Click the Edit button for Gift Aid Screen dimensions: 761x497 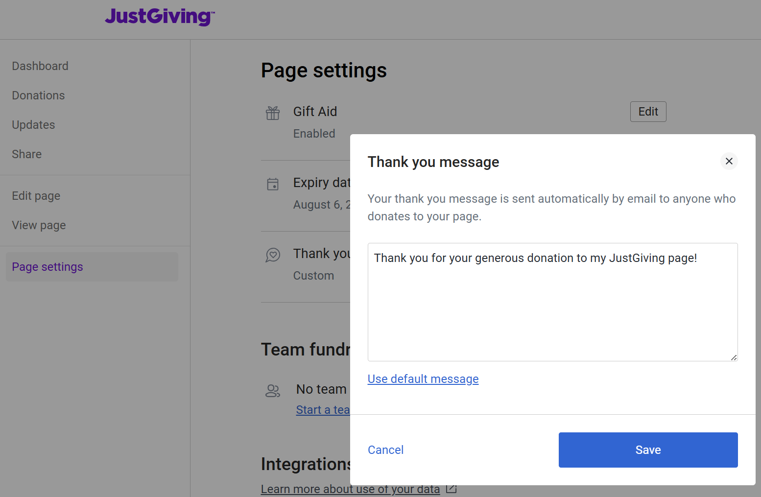tap(648, 112)
